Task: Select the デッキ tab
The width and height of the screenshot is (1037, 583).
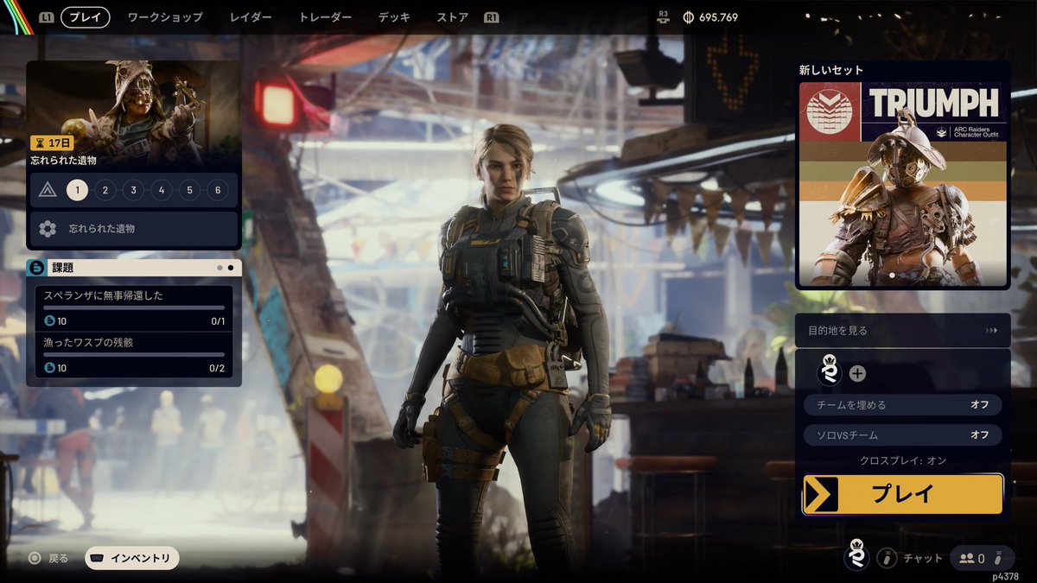Action: tap(394, 17)
